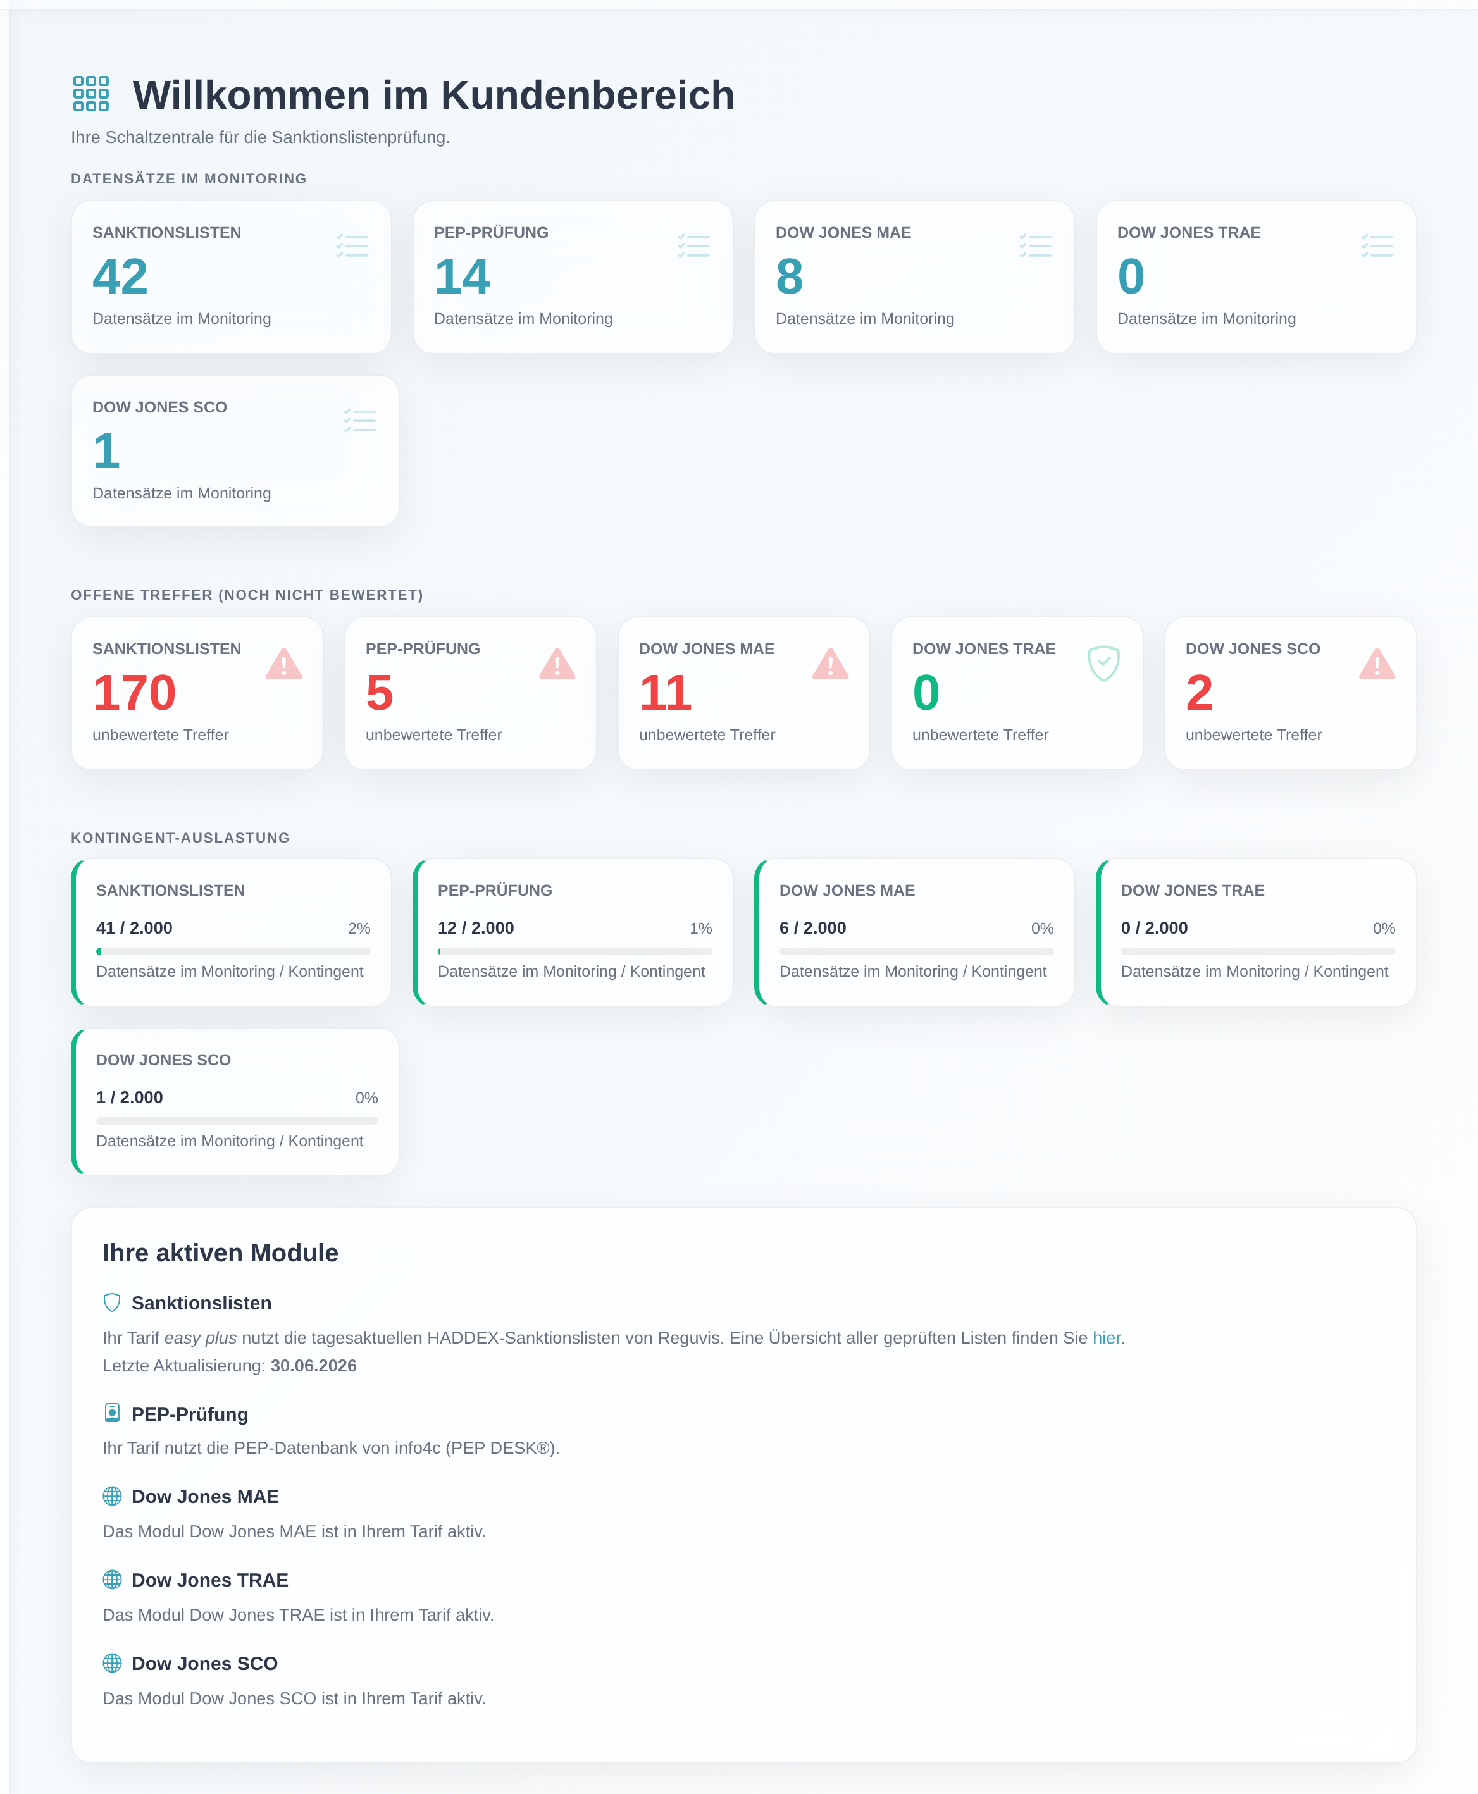
Task: Click the list icon on Dow Jones TRAE monitoring card
Action: point(1377,246)
